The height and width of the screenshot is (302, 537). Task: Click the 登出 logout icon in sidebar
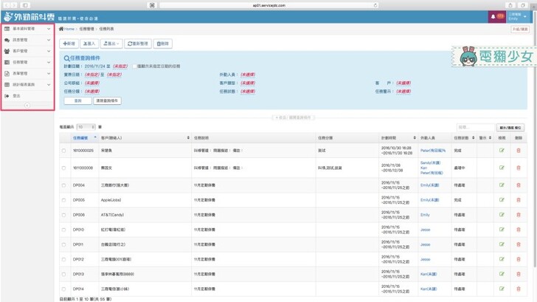pos(7,96)
